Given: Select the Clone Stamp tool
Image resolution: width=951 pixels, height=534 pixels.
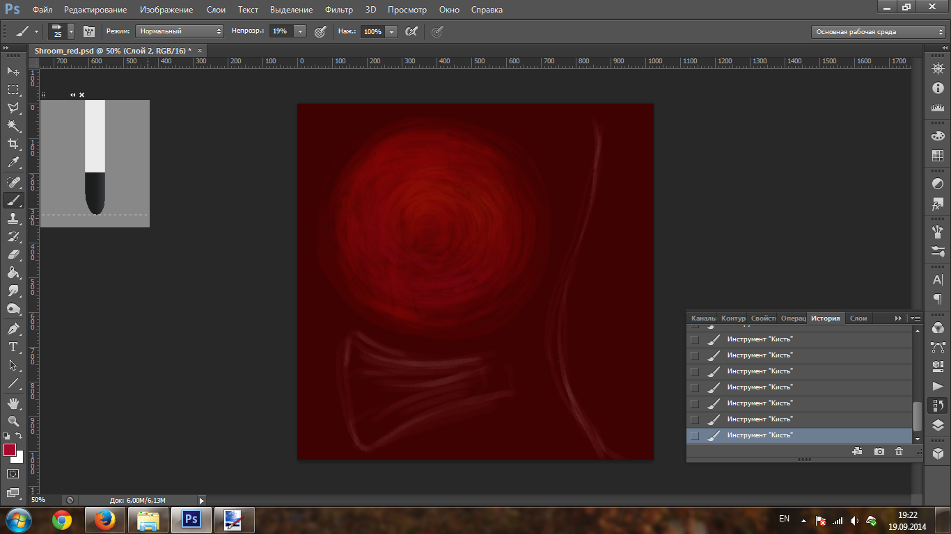Looking at the screenshot, I should click(13, 218).
